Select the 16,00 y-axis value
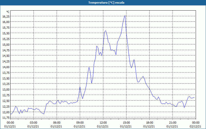Screen dimensions: 206x129 pos(6,22)
